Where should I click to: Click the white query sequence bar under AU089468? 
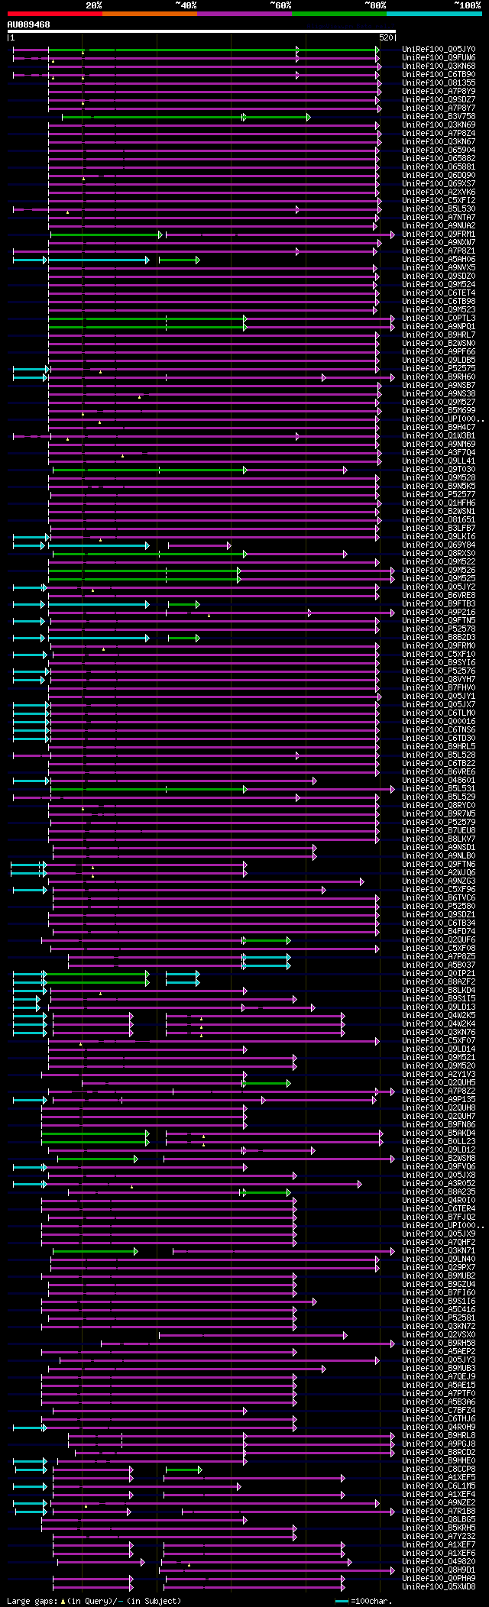(202, 31)
